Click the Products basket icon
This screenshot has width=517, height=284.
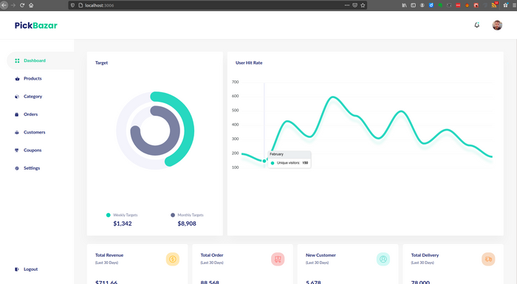pos(17,79)
